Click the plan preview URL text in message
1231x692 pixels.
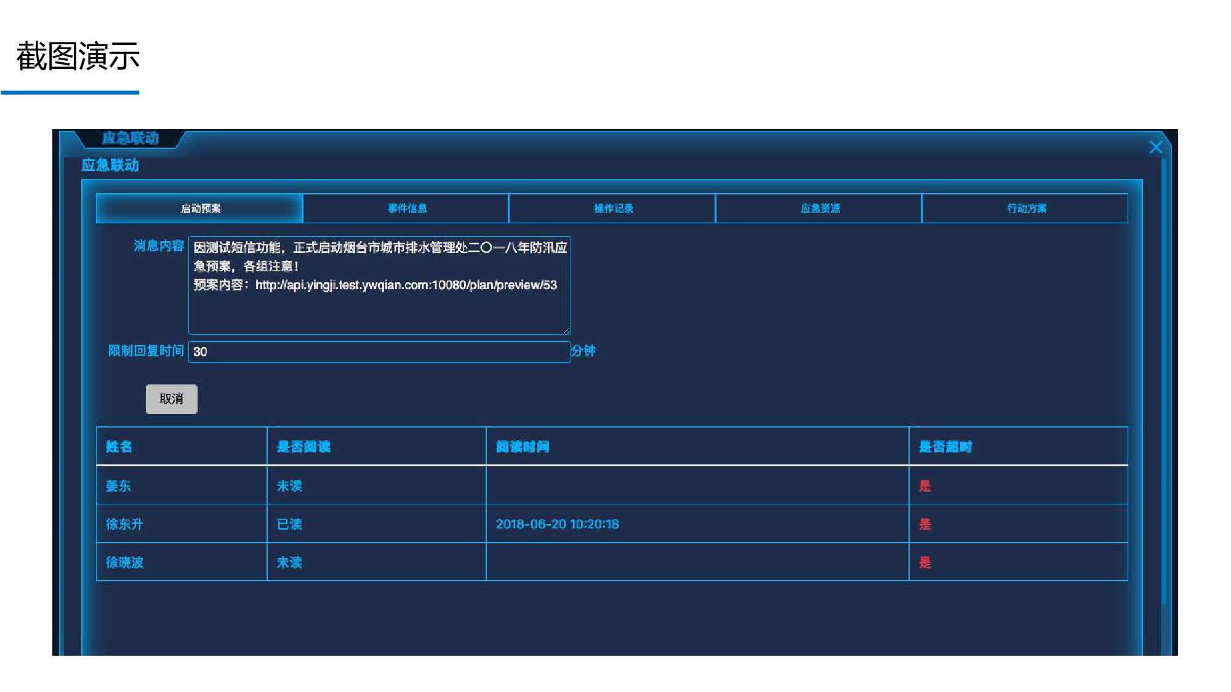[x=406, y=285]
